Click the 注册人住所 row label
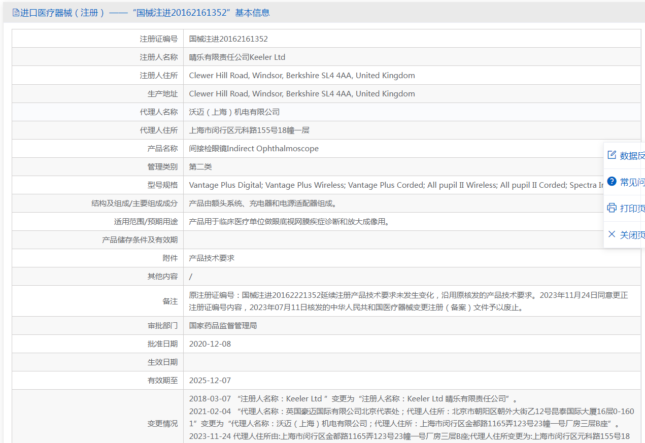Viewport: 645px width, 443px height. [x=159, y=75]
